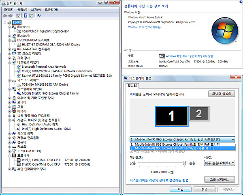Select monitor 1 thumbnail
This screenshot has width=243, height=196.
[x=172, y=116]
